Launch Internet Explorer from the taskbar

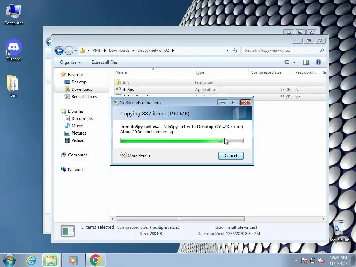coord(31,260)
